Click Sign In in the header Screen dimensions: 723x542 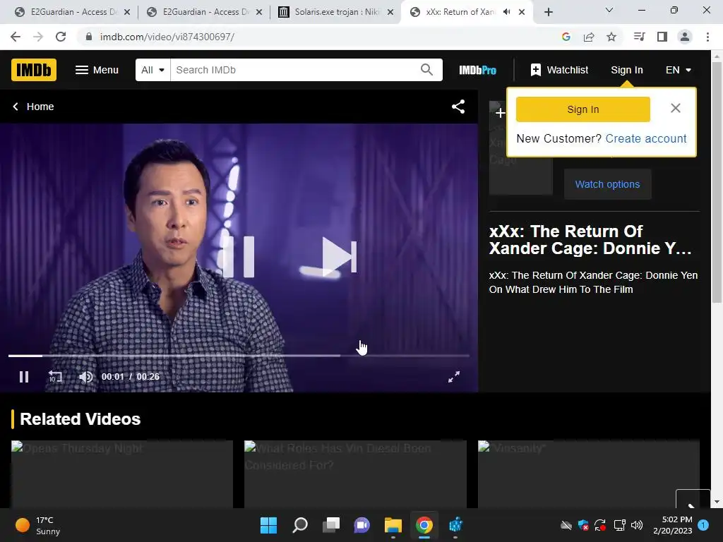(x=627, y=70)
